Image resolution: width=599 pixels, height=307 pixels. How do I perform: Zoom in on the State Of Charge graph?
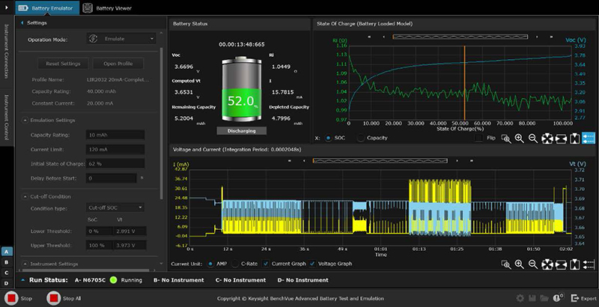click(x=519, y=138)
